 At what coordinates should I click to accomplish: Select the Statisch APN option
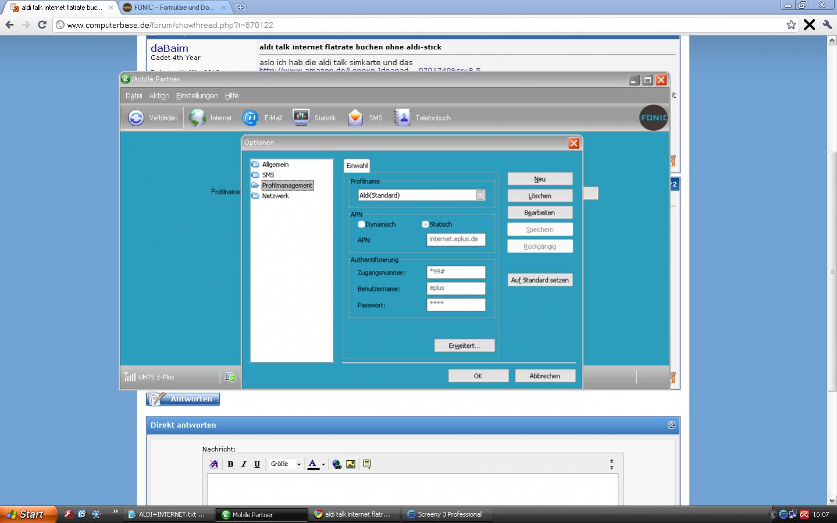[425, 225]
